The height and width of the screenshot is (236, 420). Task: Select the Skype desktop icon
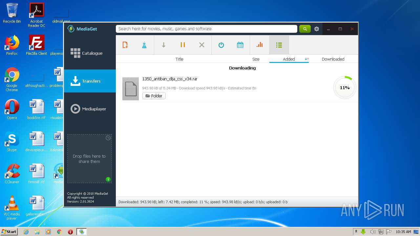12,142
